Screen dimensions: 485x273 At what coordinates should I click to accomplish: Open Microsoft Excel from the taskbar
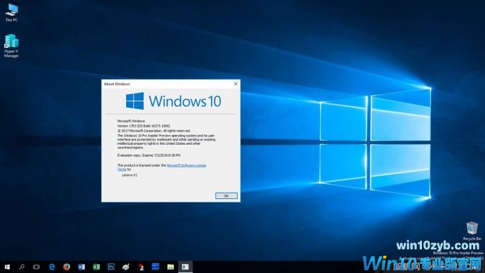(96, 267)
